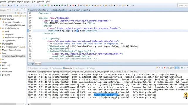Select HELP.md in the project tree
188x105 pixels.
coord(6,65)
